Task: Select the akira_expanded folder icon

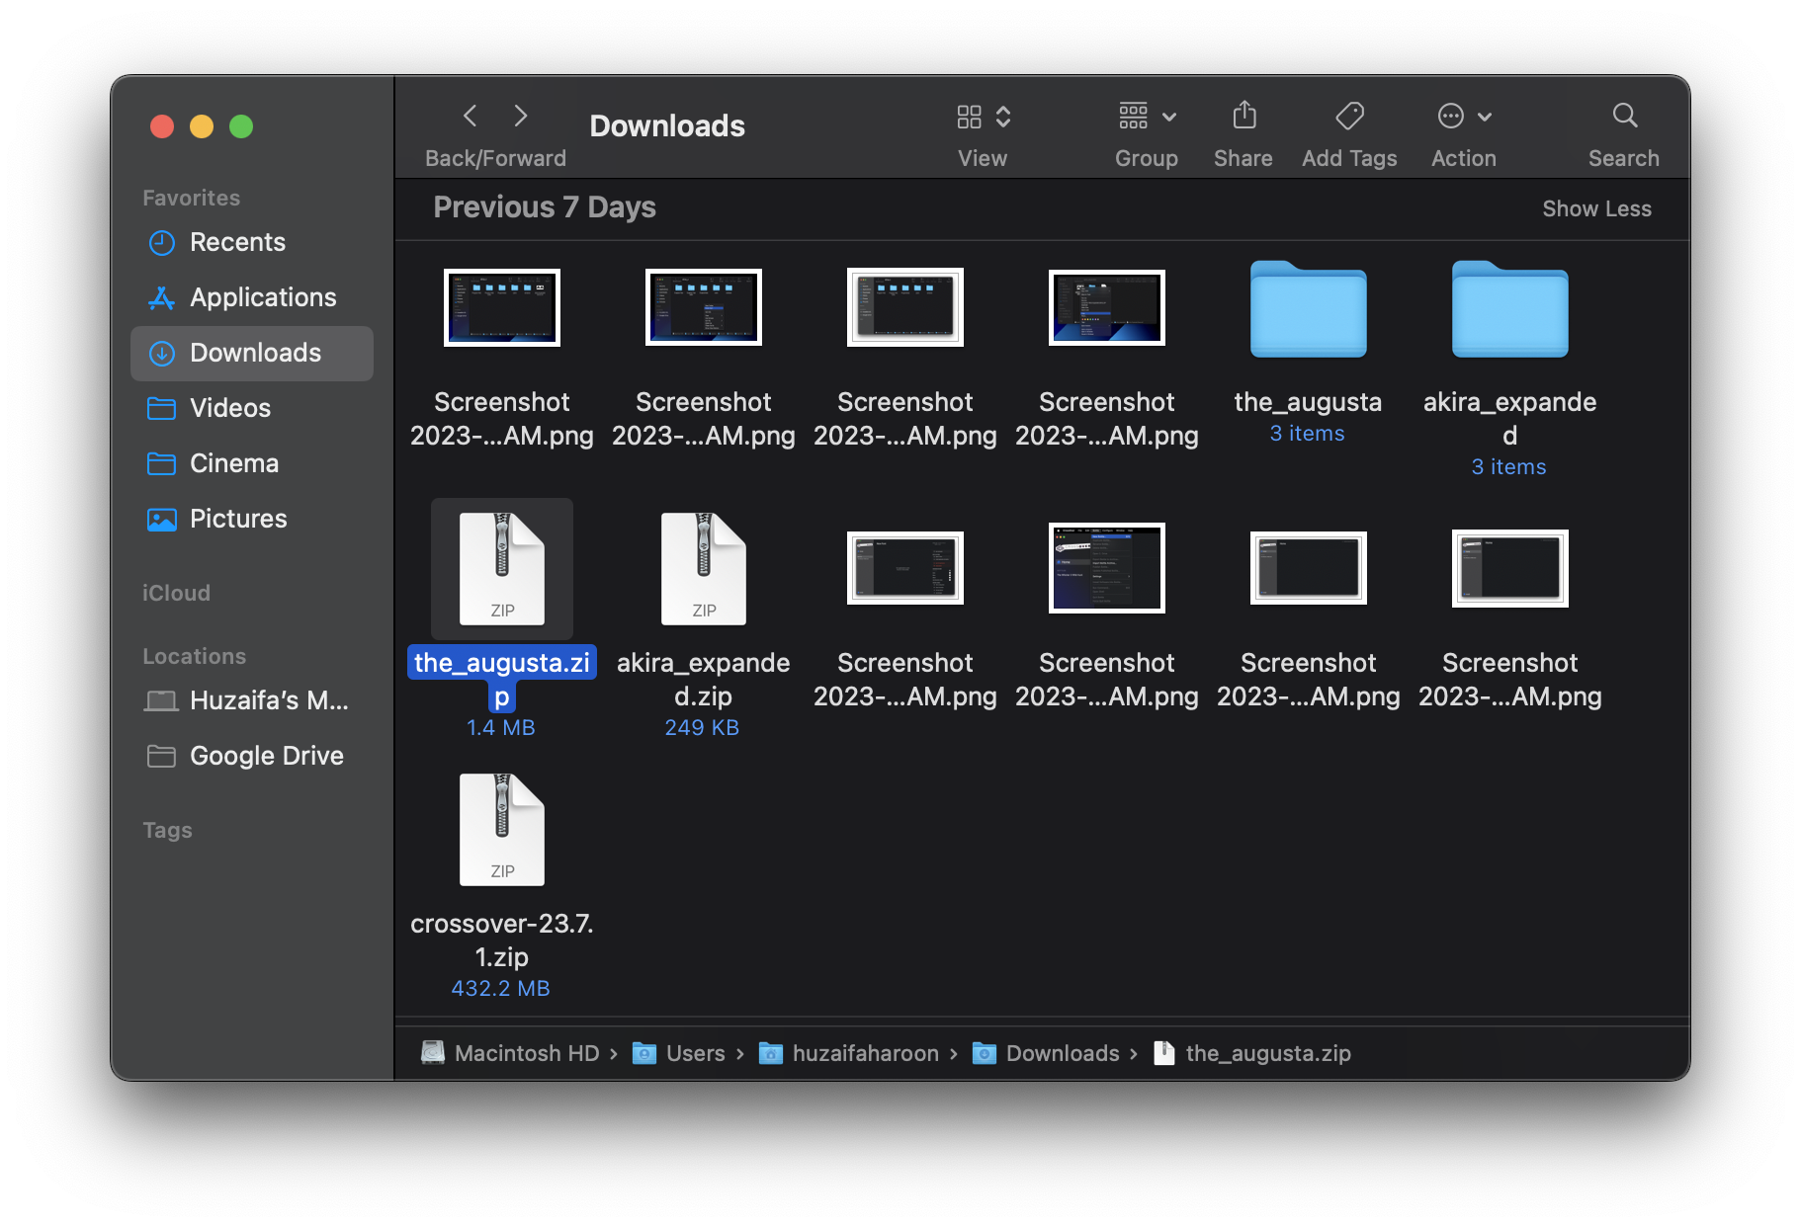Action: click(1509, 309)
